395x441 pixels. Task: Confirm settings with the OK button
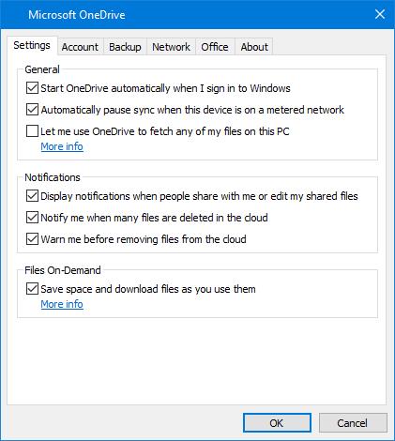point(277,423)
